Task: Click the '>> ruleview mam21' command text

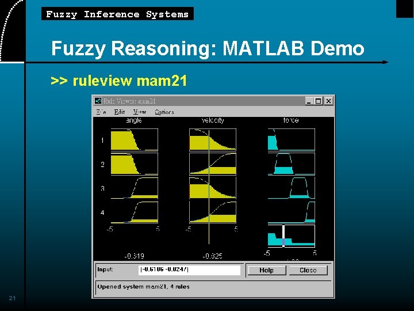Action: pyautogui.click(x=119, y=81)
